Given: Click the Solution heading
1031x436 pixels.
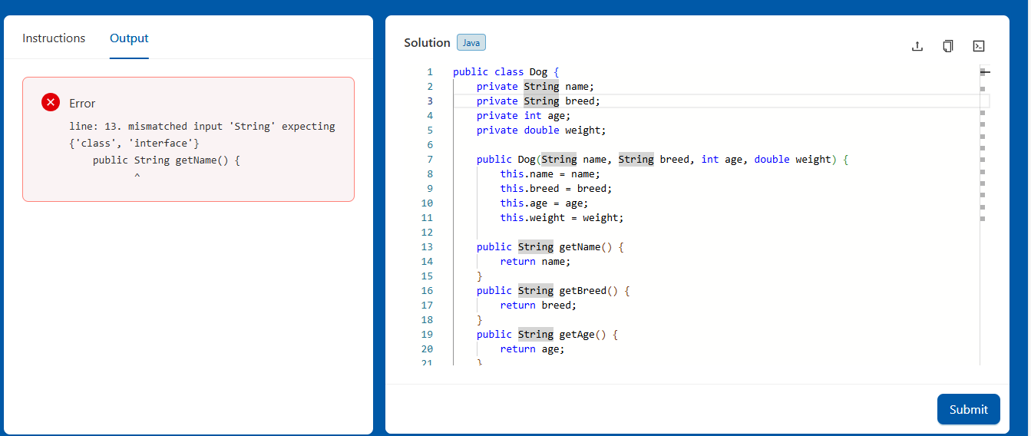Looking at the screenshot, I should [x=427, y=43].
